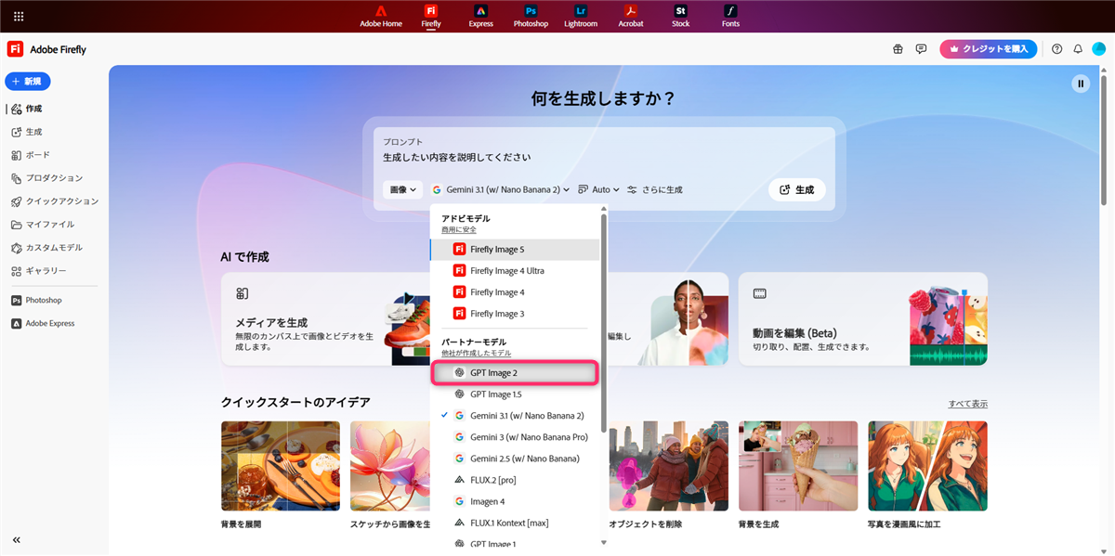Image resolution: width=1115 pixels, height=556 pixels.
Task: Click the gift box icon in header
Action: pyautogui.click(x=898, y=49)
